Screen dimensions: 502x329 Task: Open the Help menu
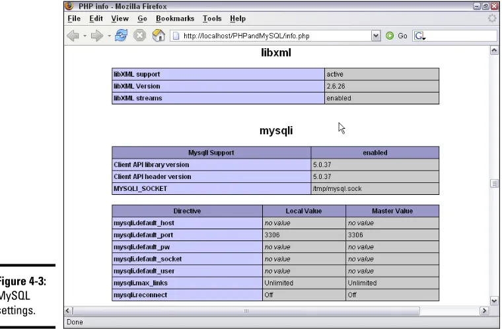coord(238,18)
